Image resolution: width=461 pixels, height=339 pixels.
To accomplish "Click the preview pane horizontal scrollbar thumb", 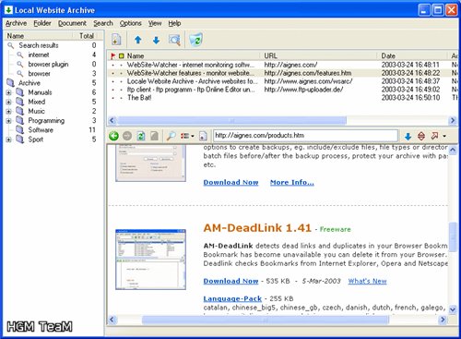I will (266, 321).
